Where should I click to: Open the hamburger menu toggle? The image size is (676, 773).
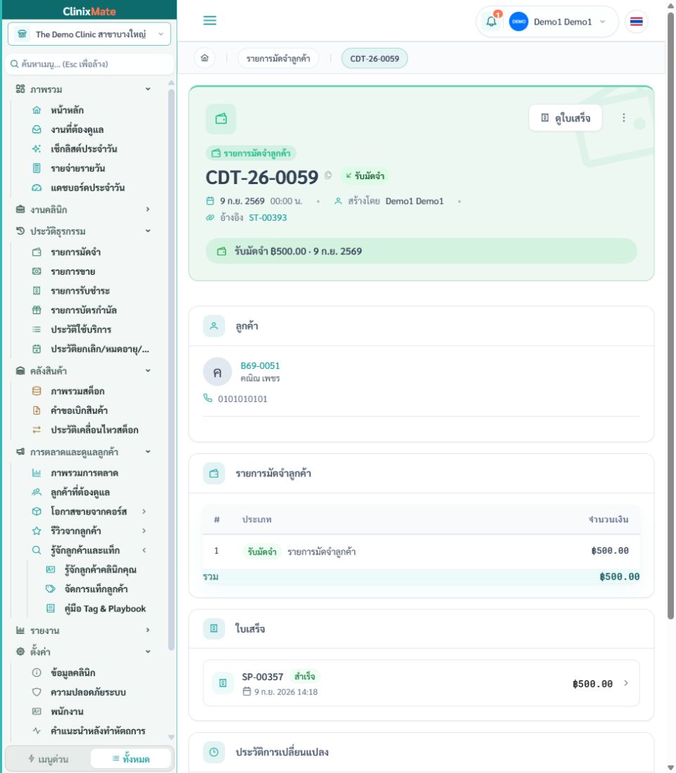tap(210, 20)
